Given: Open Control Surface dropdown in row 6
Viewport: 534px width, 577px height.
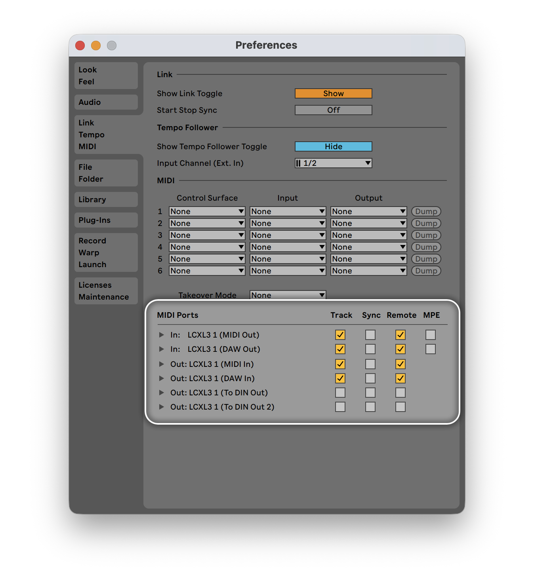Looking at the screenshot, I should [207, 271].
